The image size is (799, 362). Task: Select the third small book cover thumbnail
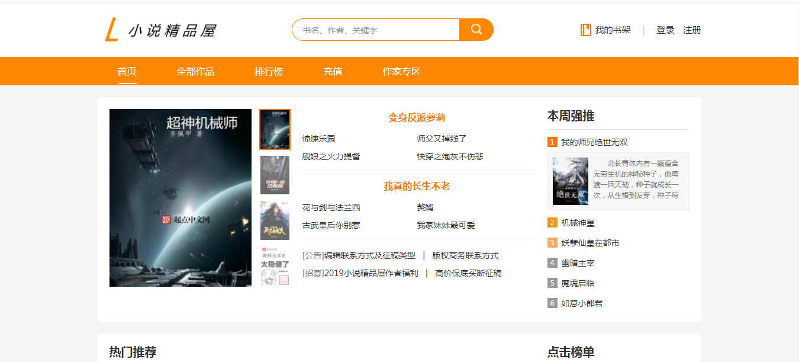pyautogui.click(x=275, y=220)
